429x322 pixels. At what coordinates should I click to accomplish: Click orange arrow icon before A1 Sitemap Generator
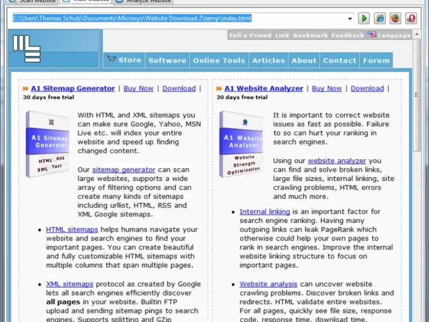tap(26, 89)
